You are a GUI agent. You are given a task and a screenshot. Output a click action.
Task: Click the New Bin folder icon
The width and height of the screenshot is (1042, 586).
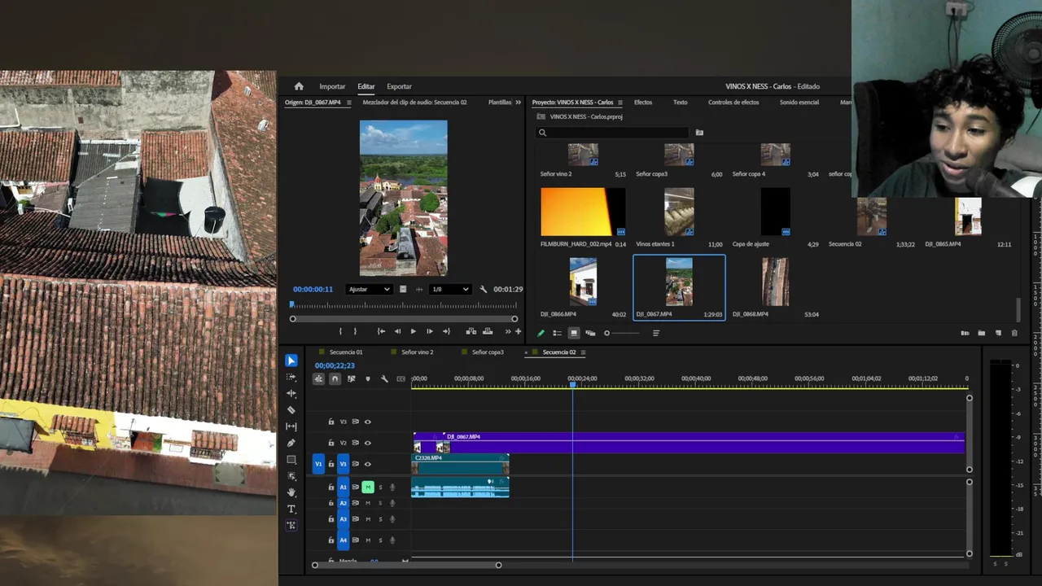981,333
